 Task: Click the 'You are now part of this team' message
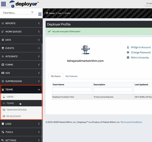(x=66, y=31)
